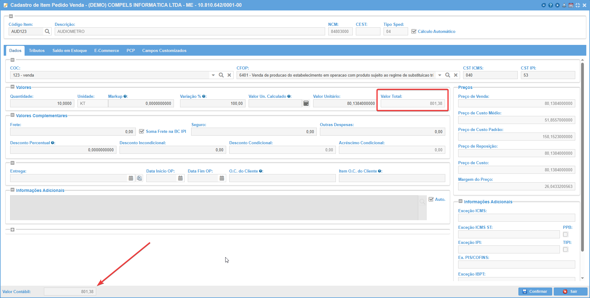Click Variação % help info icon
The width and height of the screenshot is (590, 298).
[x=204, y=96]
